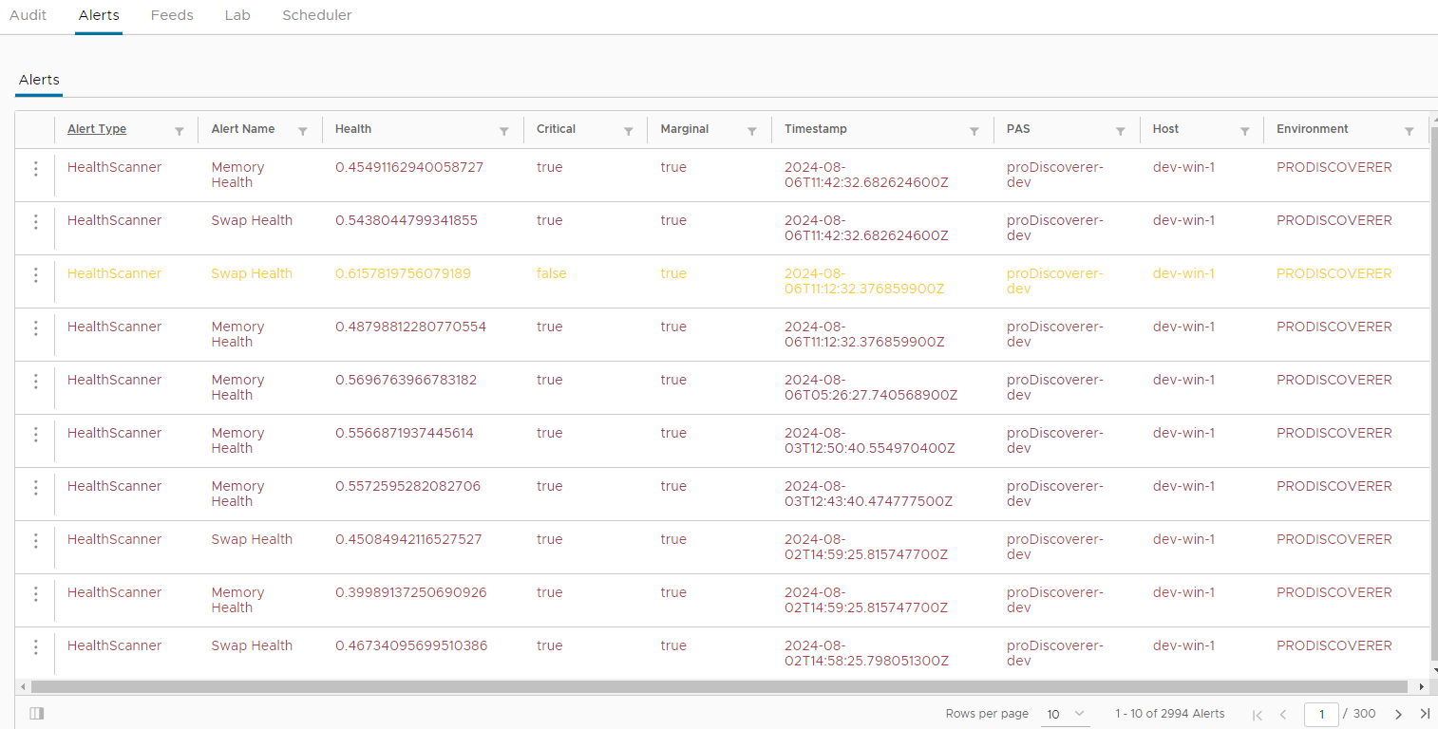Open row actions for the last Swap Health alert
This screenshot has height=729, width=1438.
[x=35, y=647]
